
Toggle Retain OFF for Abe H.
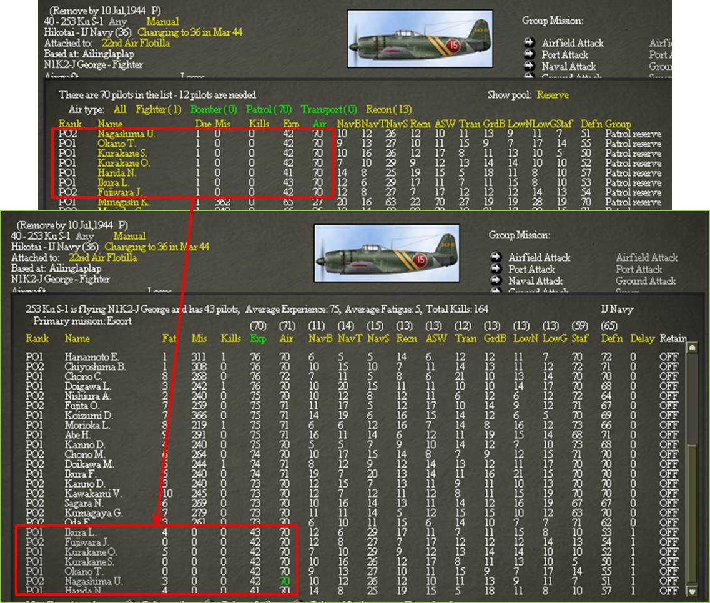(x=668, y=435)
